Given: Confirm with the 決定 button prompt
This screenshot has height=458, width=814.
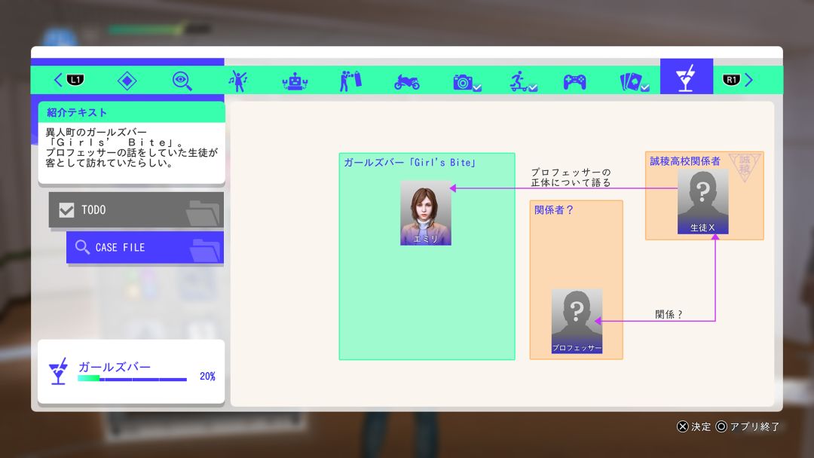Looking at the screenshot, I should 693,426.
